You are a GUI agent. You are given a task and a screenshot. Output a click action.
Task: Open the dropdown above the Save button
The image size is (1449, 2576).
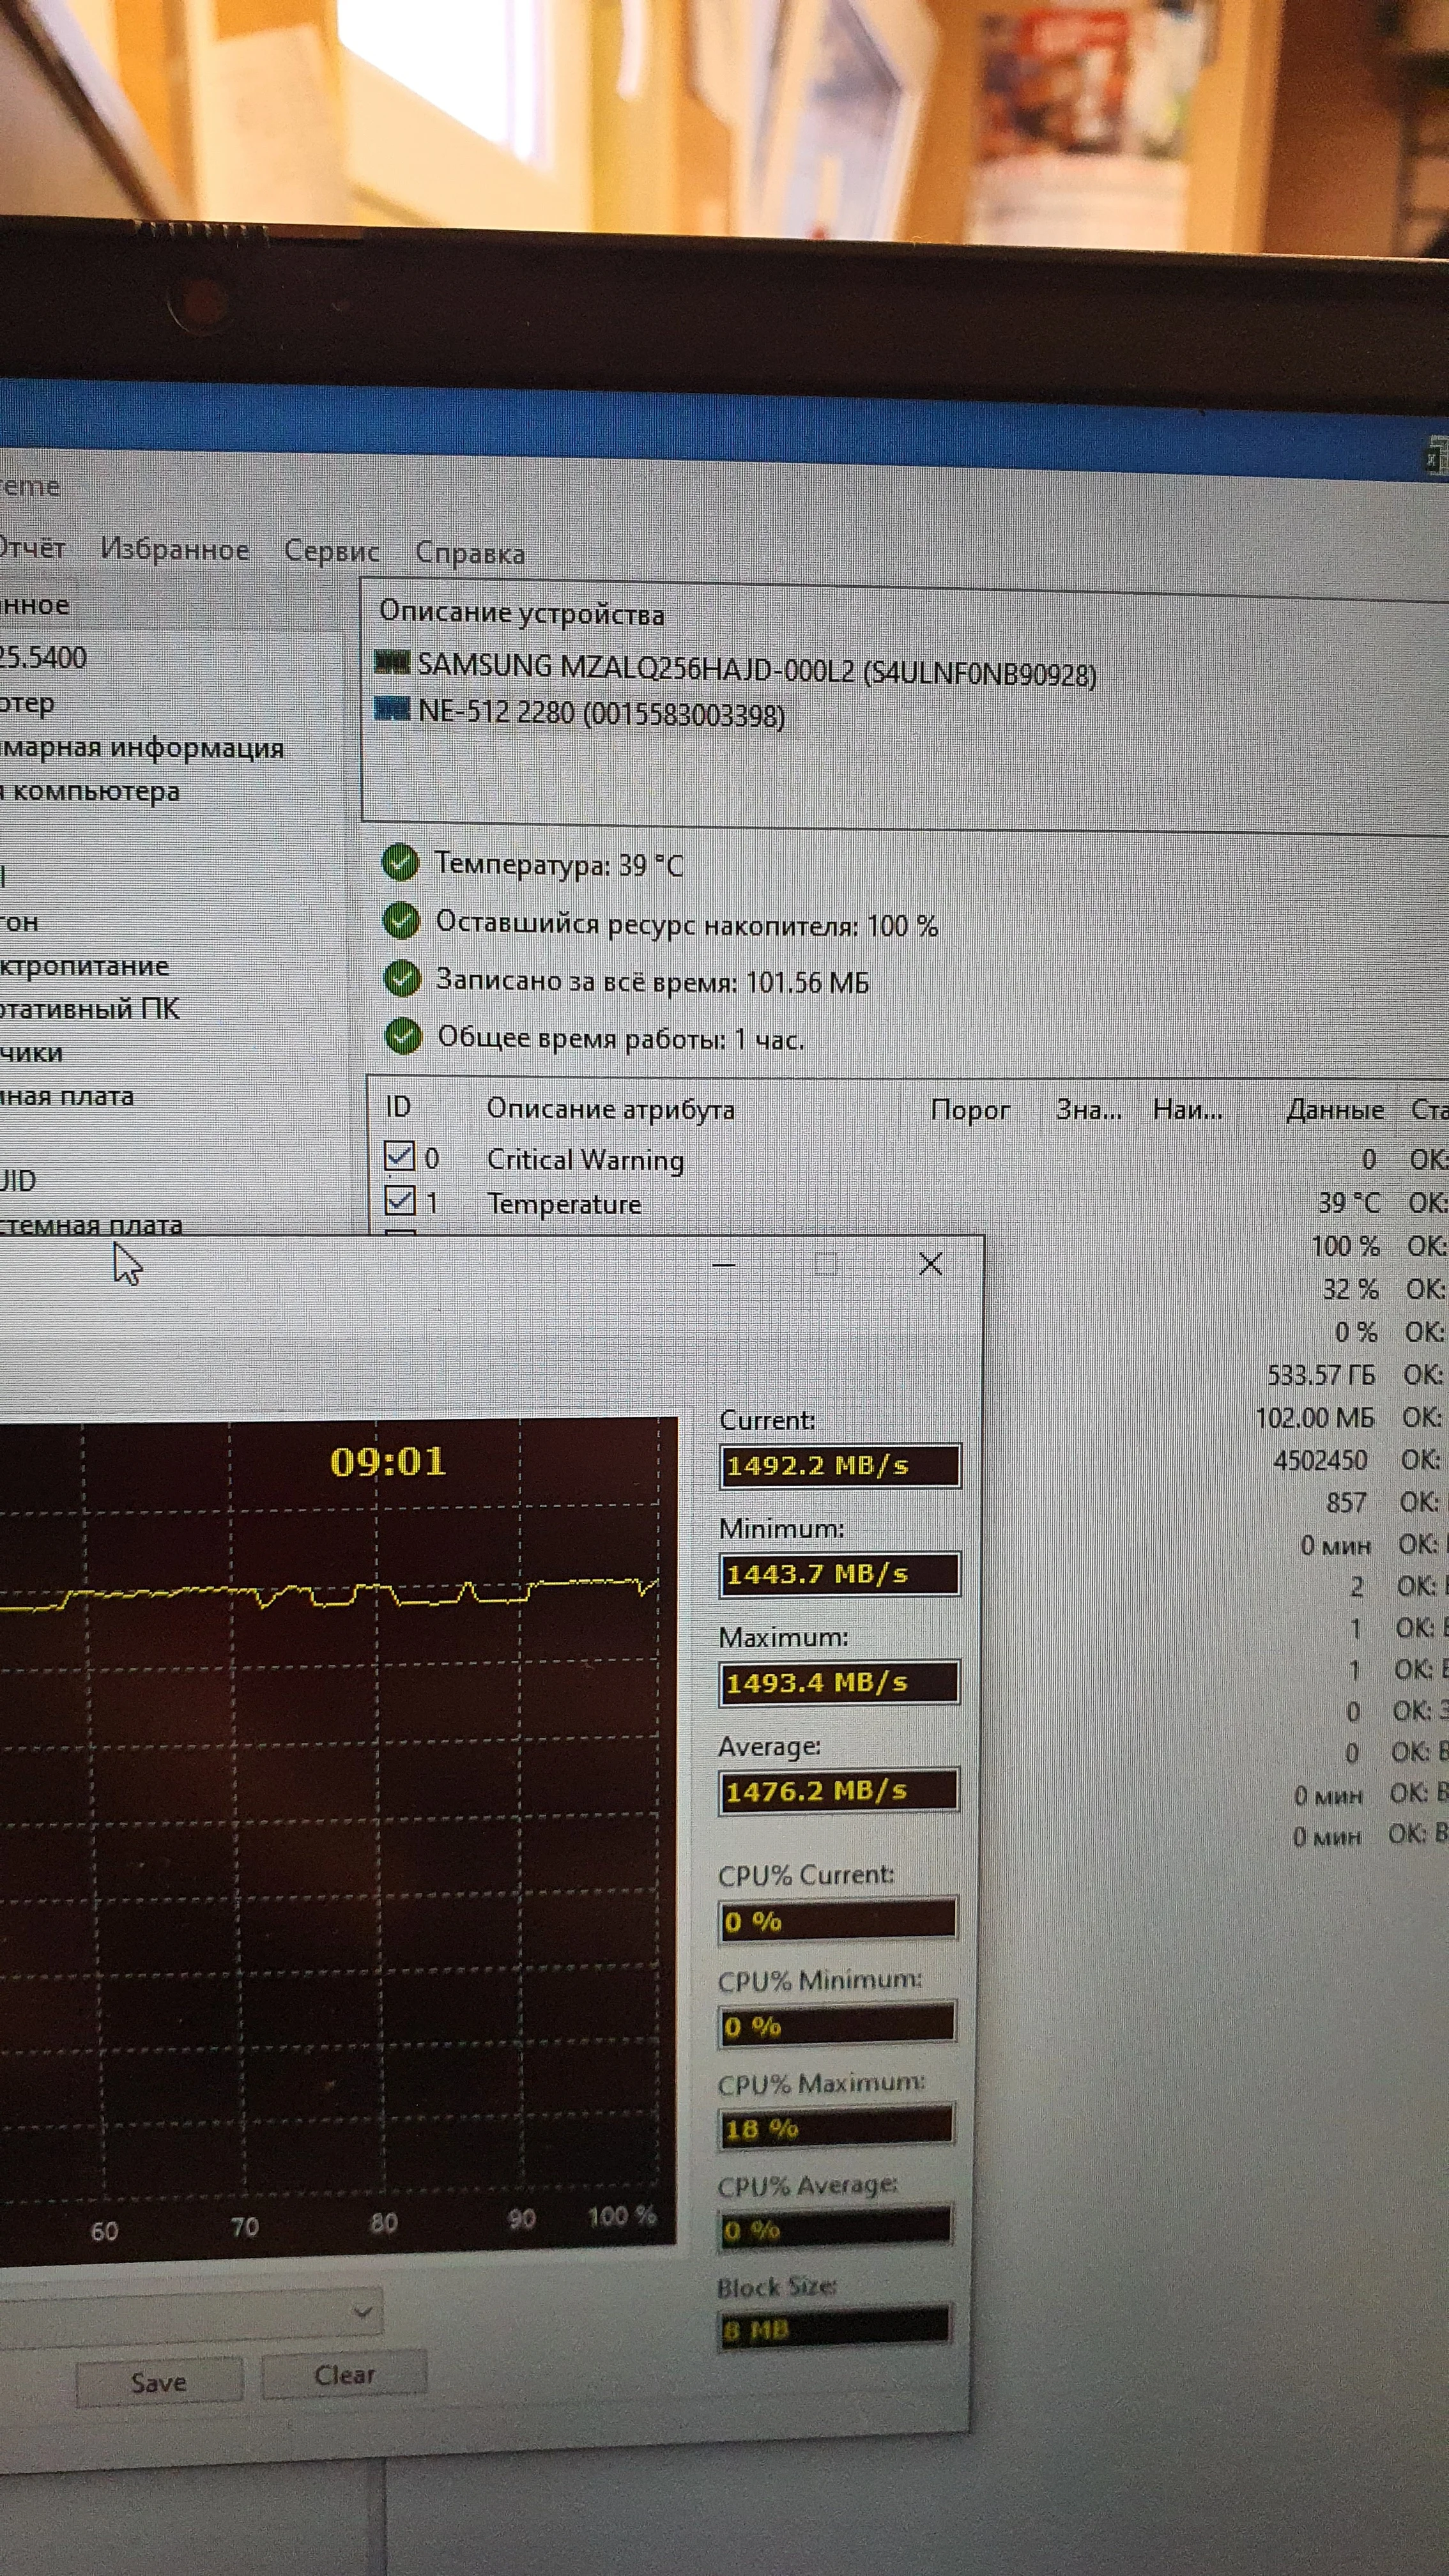(x=362, y=2312)
